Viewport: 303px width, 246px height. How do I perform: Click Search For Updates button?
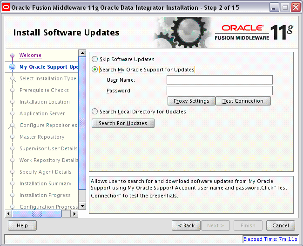pos(123,123)
